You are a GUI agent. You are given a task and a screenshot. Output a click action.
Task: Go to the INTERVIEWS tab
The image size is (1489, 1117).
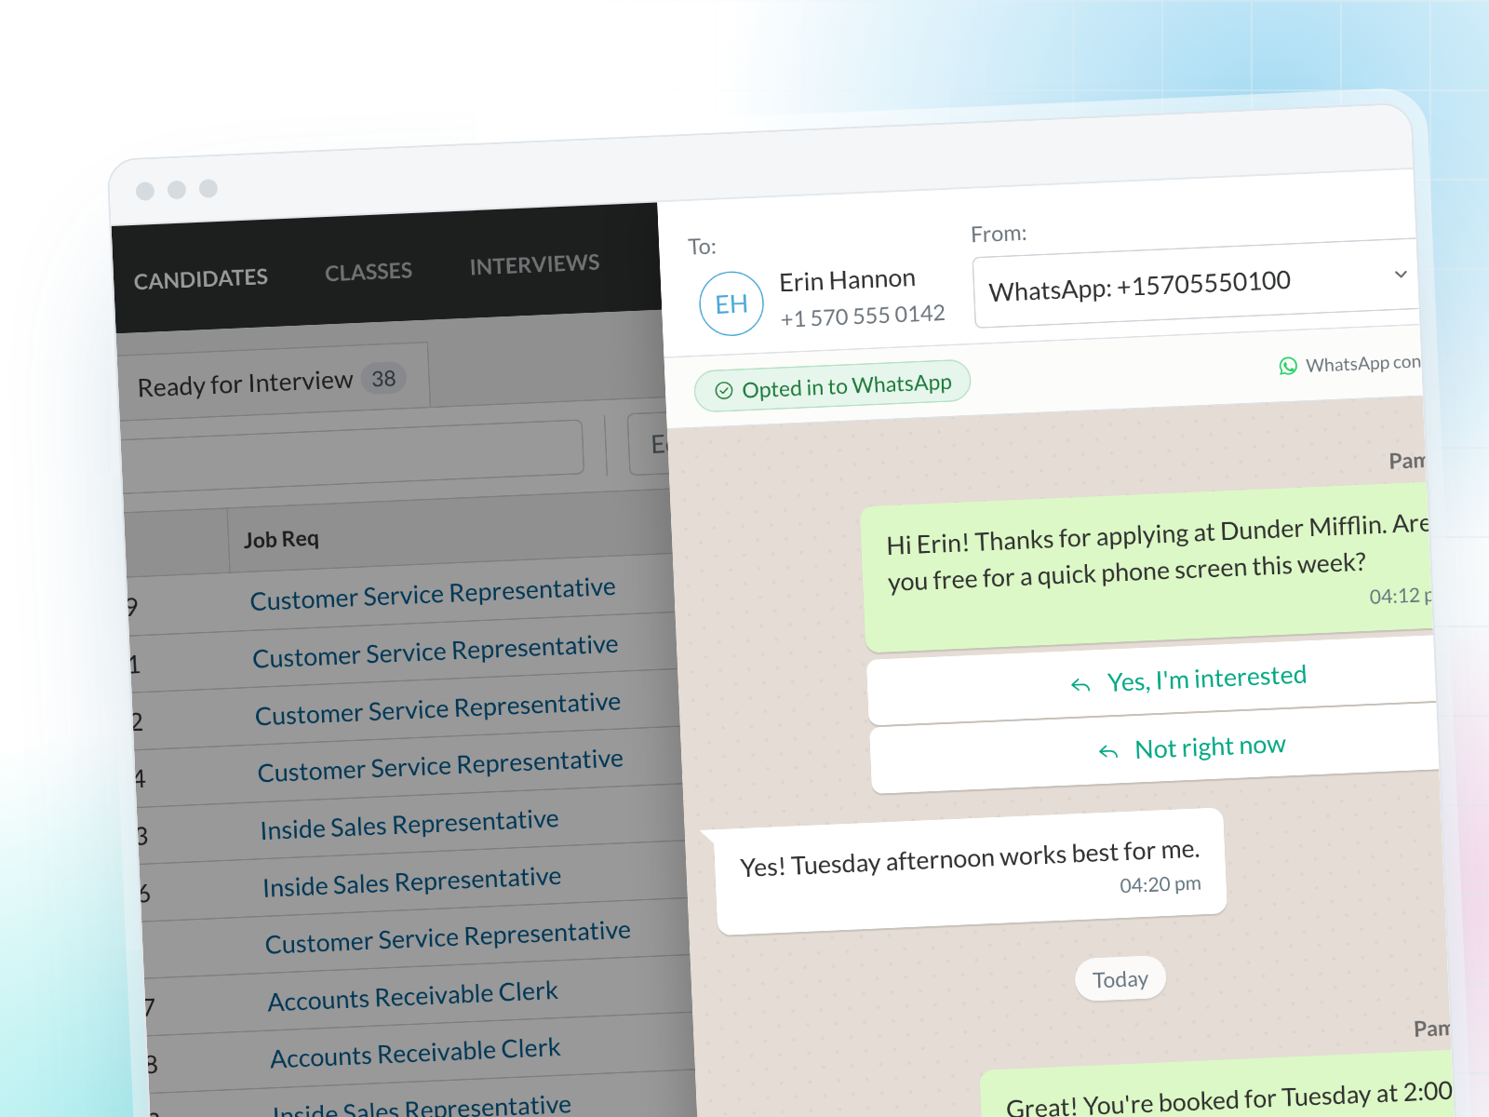534,265
